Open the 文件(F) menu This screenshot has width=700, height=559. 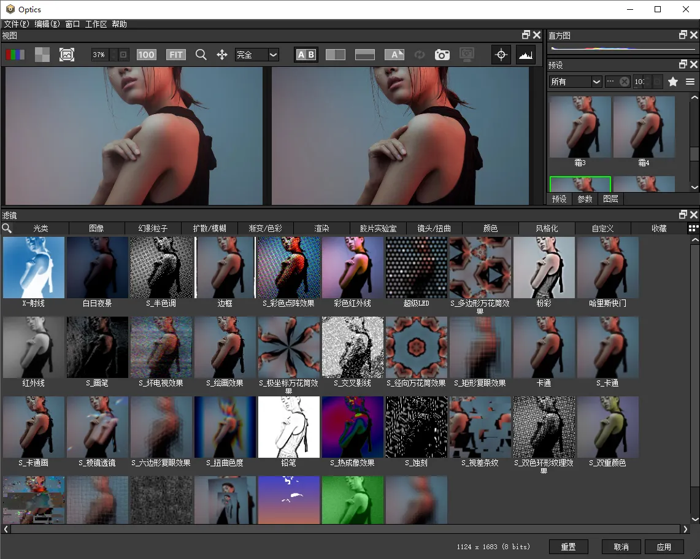17,24
